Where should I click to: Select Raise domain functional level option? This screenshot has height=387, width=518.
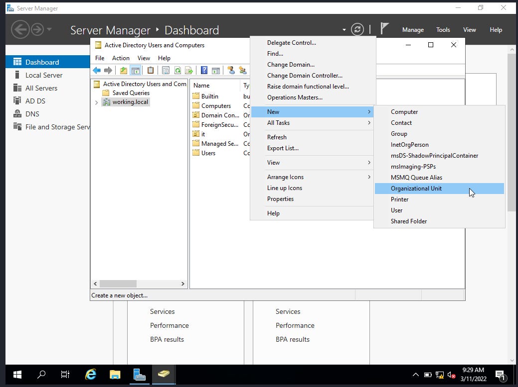(312, 87)
